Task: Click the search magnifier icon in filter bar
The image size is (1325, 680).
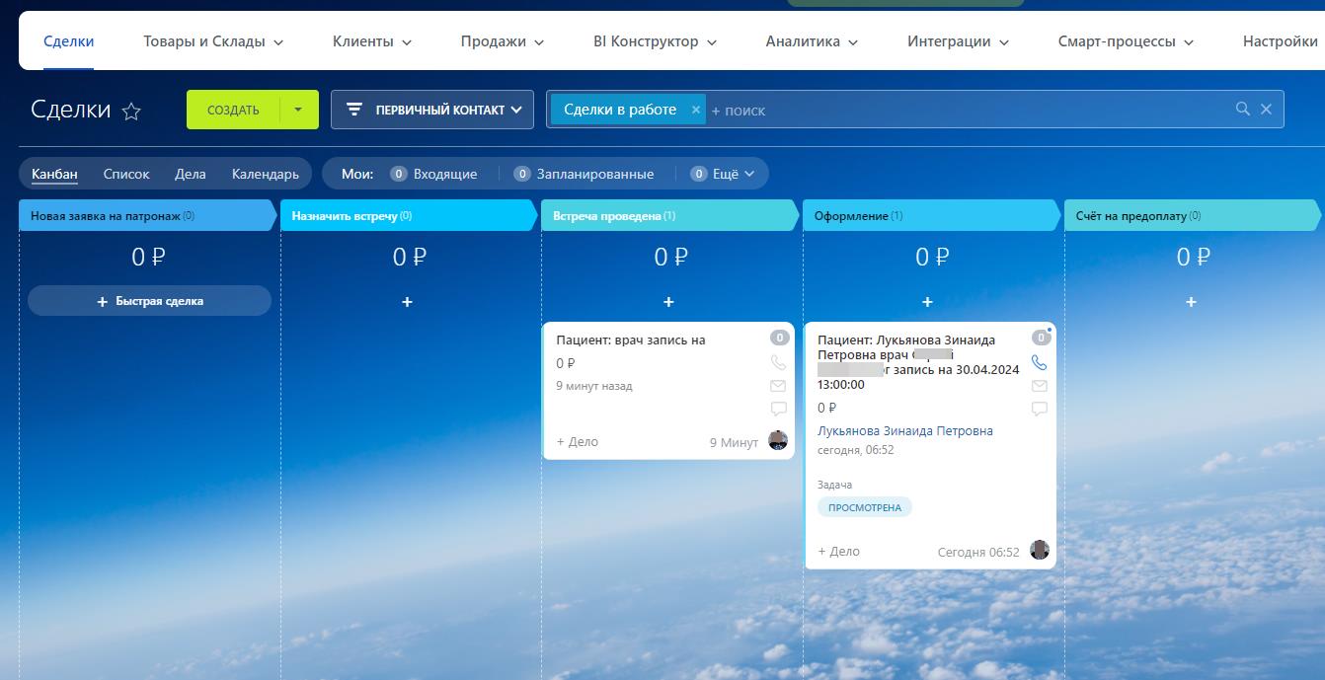Action: [1243, 110]
